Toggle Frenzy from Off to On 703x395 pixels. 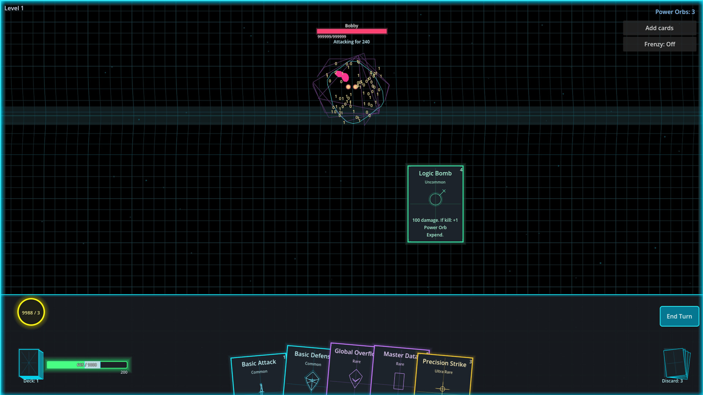[x=659, y=44]
